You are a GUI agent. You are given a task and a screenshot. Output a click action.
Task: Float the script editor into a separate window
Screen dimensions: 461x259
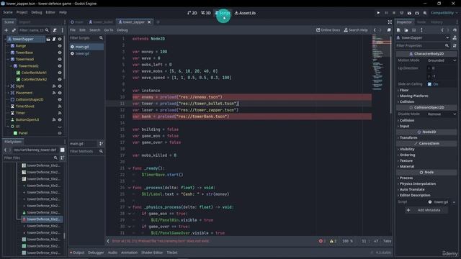pyautogui.click(x=389, y=30)
